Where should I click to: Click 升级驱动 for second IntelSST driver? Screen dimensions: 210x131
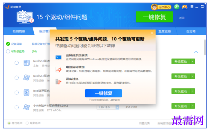point(181,76)
